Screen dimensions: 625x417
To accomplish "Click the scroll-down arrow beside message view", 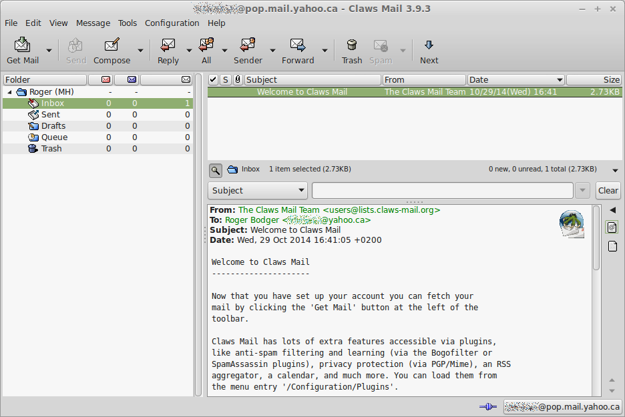I will [x=612, y=391].
